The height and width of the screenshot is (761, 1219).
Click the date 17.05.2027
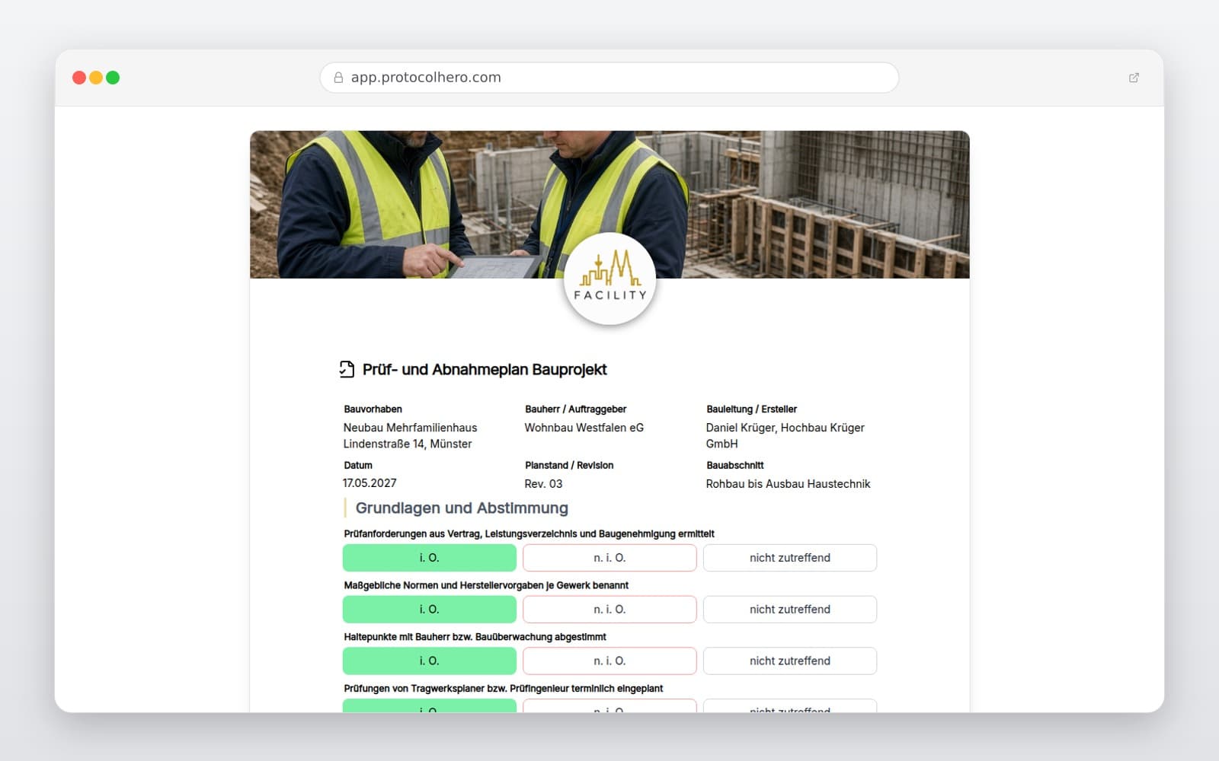tap(370, 483)
